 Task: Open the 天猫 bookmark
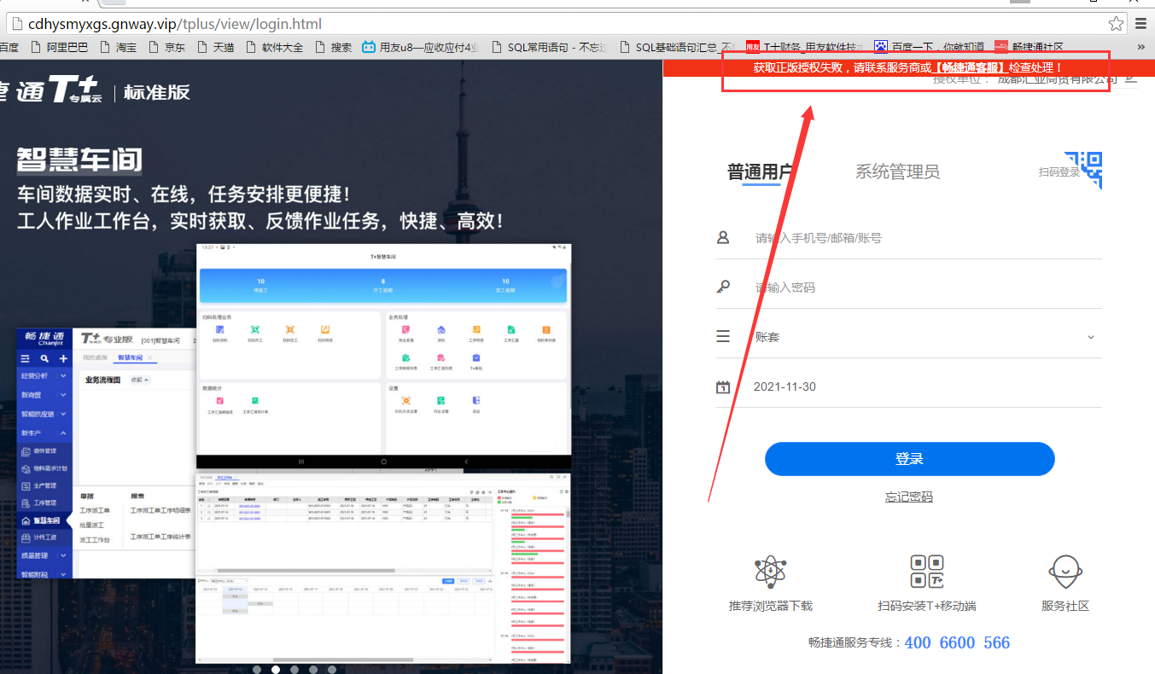point(215,47)
